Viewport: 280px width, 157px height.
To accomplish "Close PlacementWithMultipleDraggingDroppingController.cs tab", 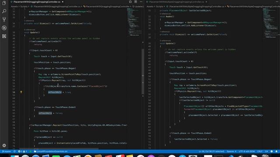I will point(206,2).
